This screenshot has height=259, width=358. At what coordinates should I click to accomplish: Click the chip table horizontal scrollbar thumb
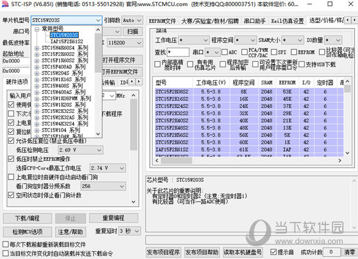176,161
